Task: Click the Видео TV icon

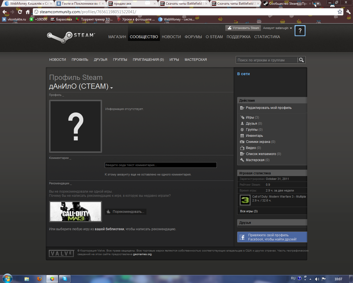Action: pyautogui.click(x=242, y=148)
